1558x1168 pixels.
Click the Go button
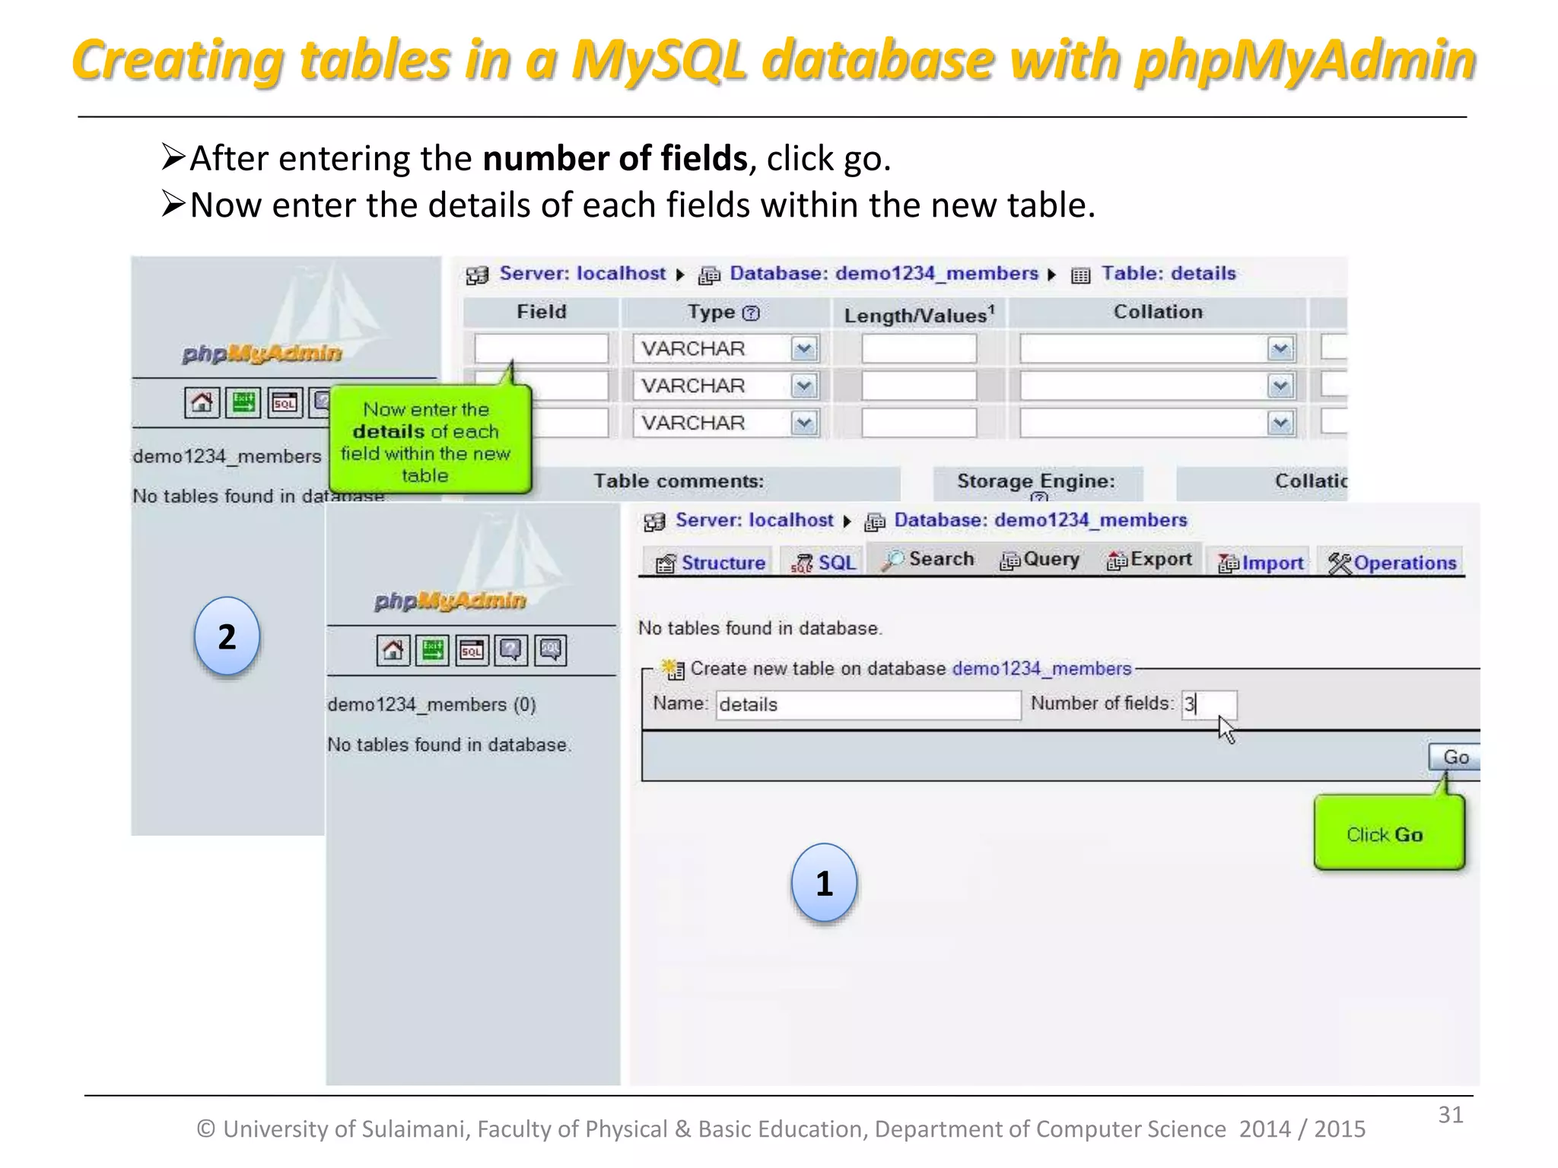click(x=1454, y=757)
